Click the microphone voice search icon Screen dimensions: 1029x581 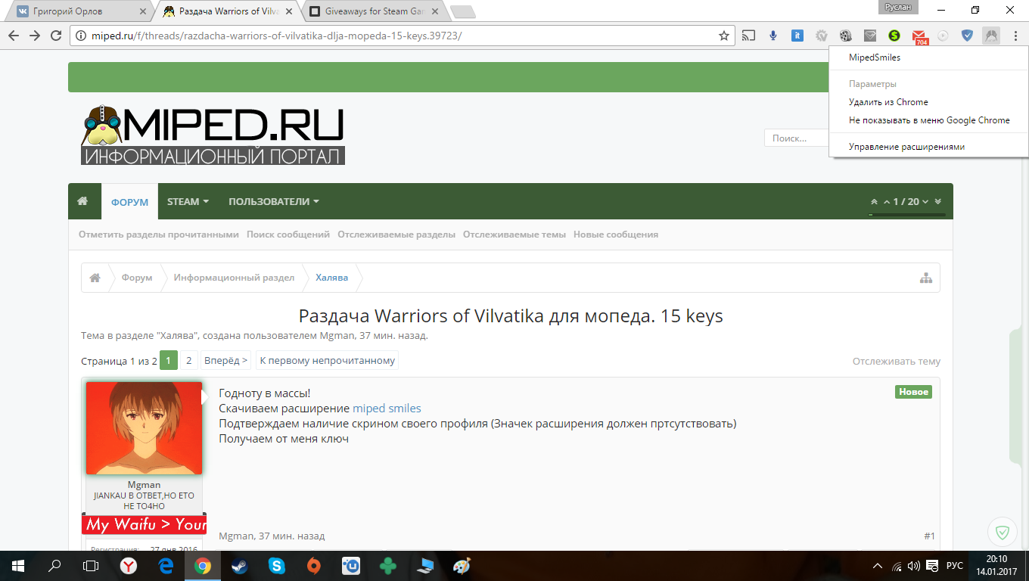(x=773, y=36)
